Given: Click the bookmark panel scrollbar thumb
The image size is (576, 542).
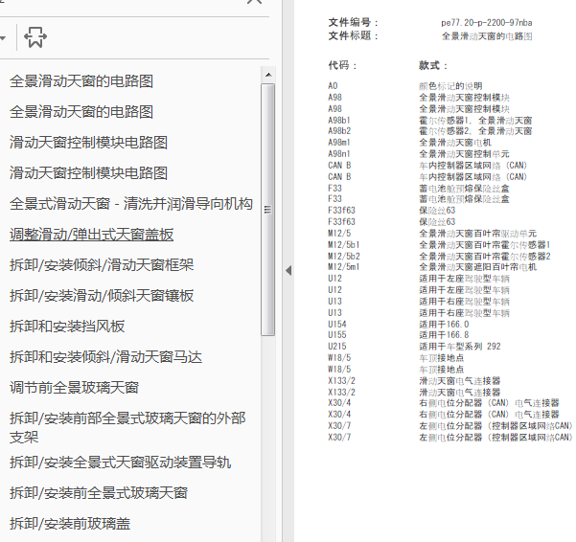Looking at the screenshot, I should point(268,210).
